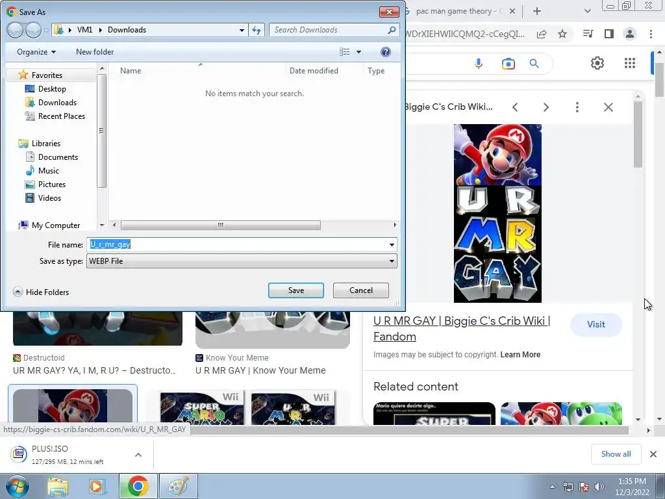
Task: Open a new Chrome tab
Action: click(537, 11)
